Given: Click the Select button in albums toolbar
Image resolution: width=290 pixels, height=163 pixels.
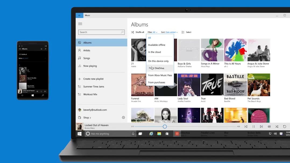Looking at the screenshot, I should tap(186, 32).
